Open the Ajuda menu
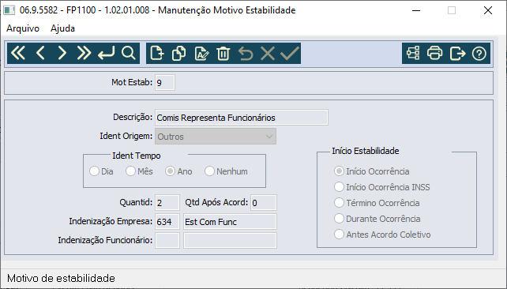507x289 pixels. 62,28
